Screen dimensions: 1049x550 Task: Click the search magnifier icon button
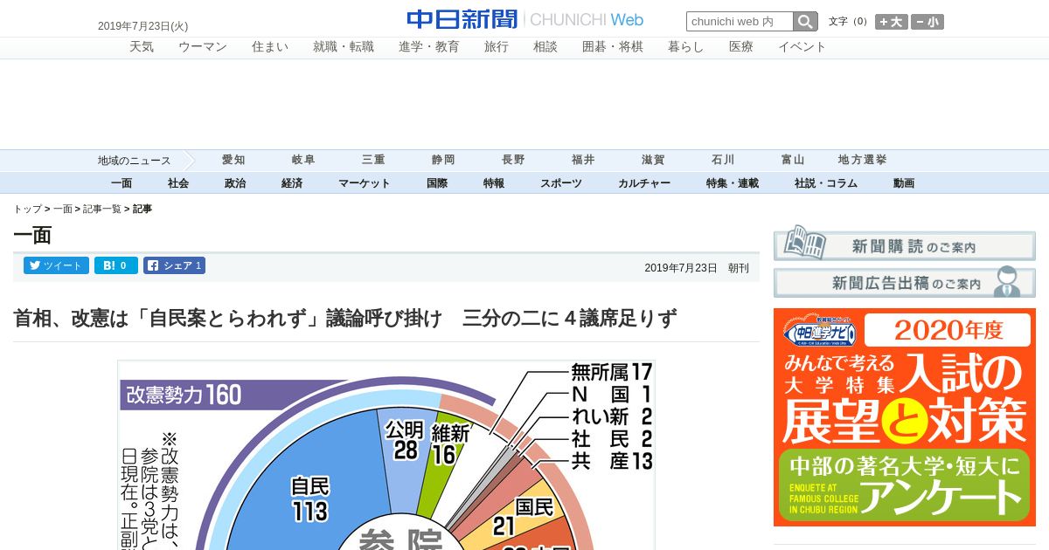coord(805,22)
